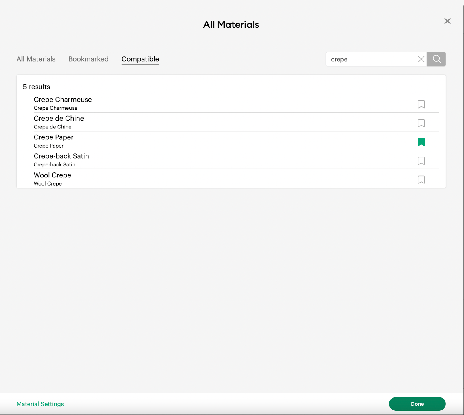This screenshot has height=415, width=464.
Task: Clear the search text with the X icon
Action: (x=421, y=59)
